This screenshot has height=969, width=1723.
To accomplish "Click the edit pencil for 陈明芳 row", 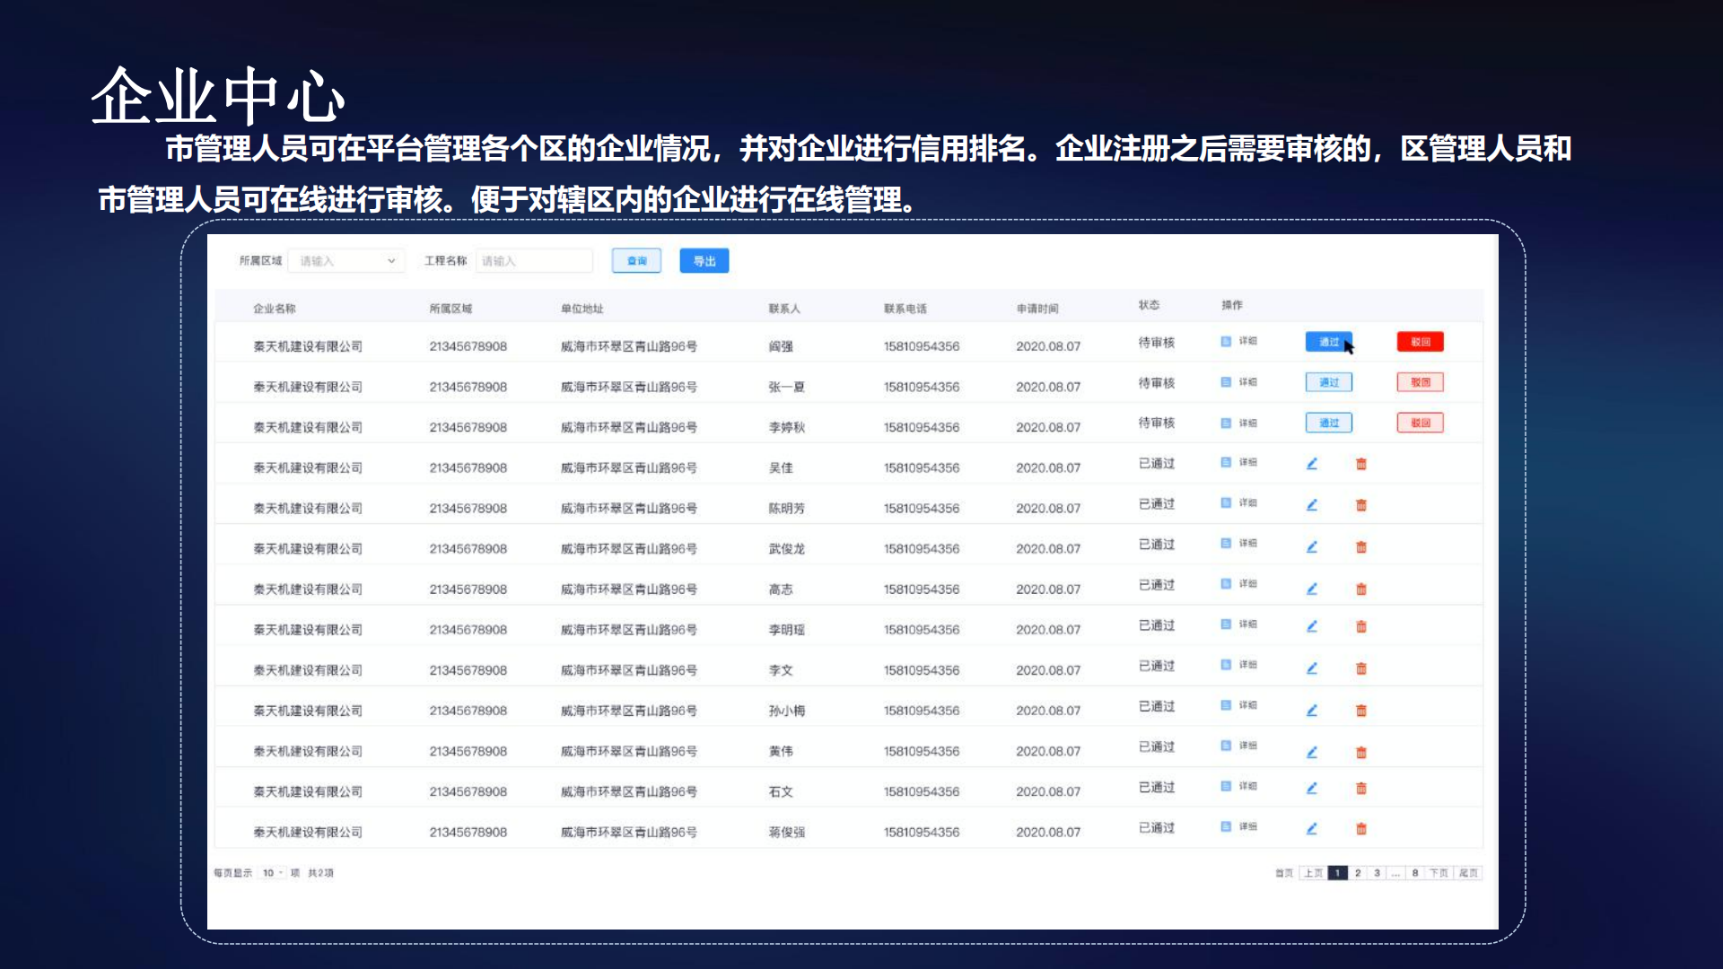I will pos(1311,505).
